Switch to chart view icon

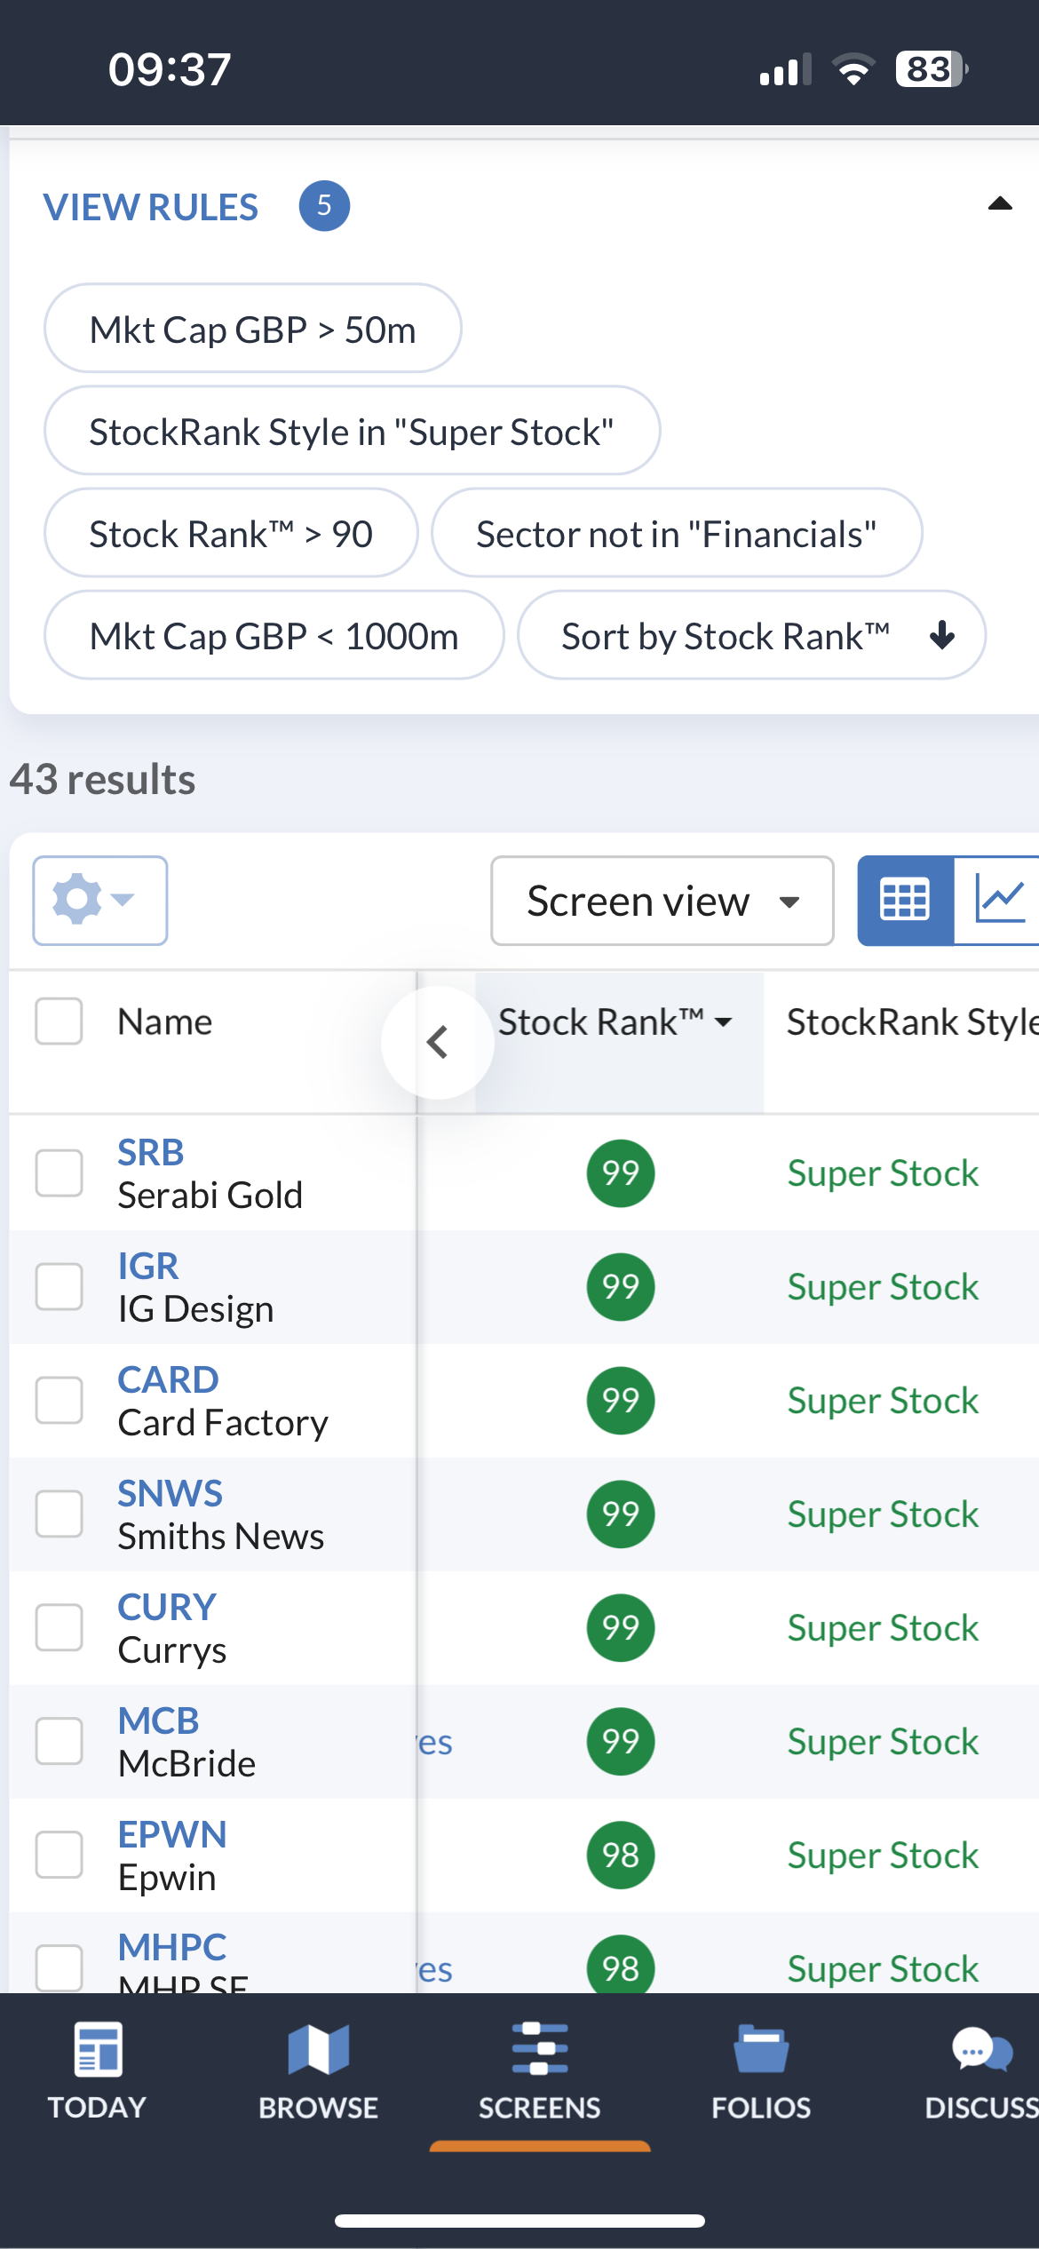998,901
